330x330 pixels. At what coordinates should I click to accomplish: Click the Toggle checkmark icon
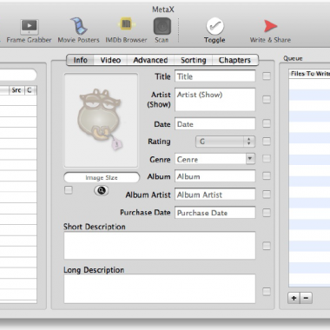(x=214, y=26)
